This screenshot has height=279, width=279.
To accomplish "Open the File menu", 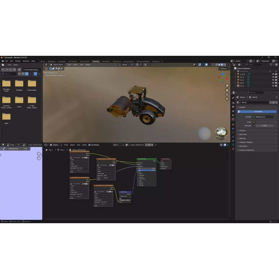I will tap(6, 61).
